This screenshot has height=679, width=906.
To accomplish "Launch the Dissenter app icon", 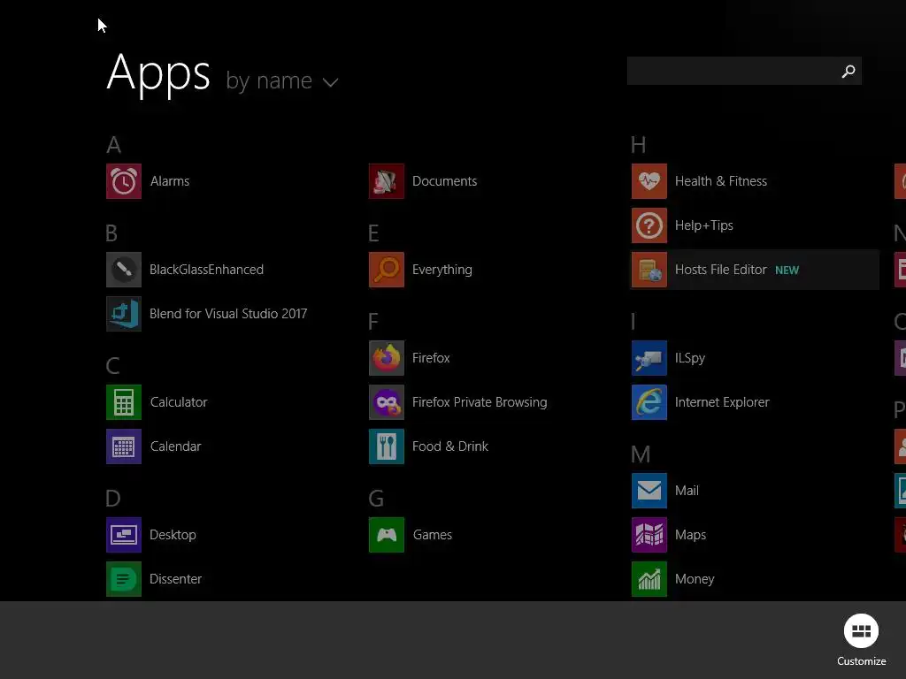I will pyautogui.click(x=124, y=579).
